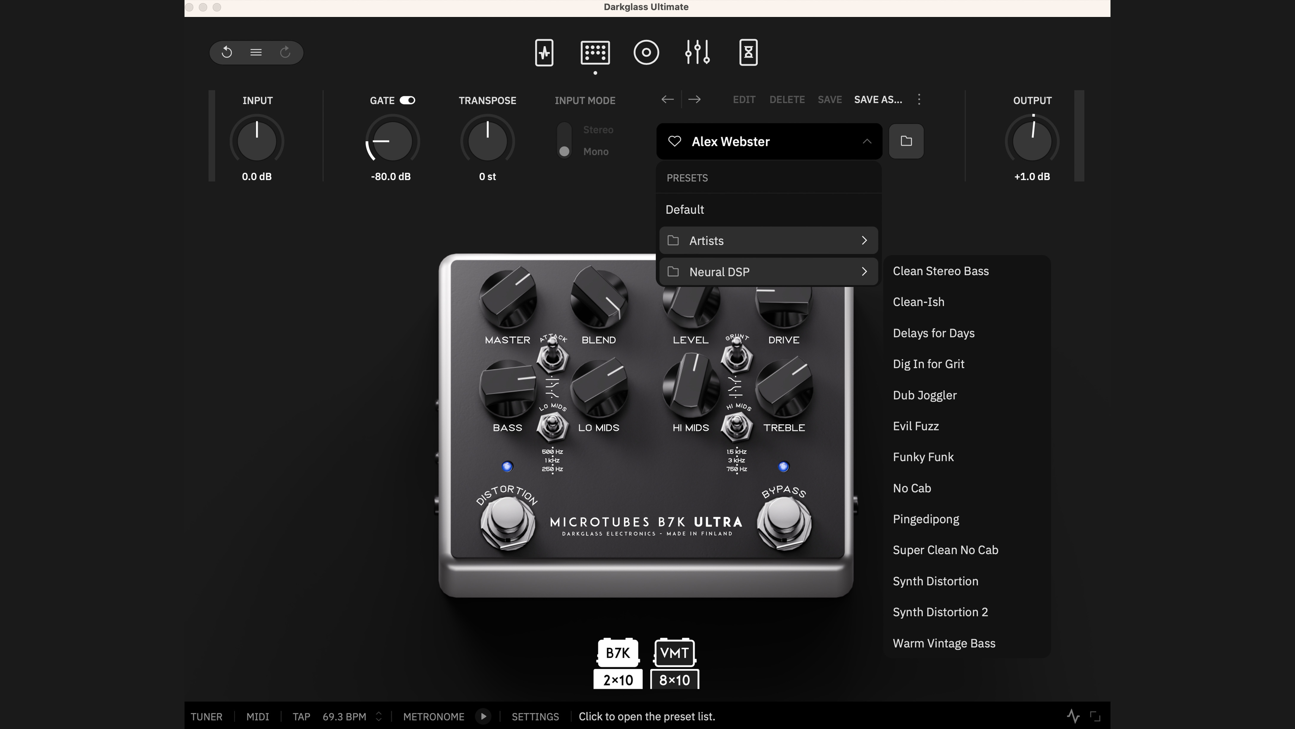Click the SAVE preset button

[x=829, y=100]
